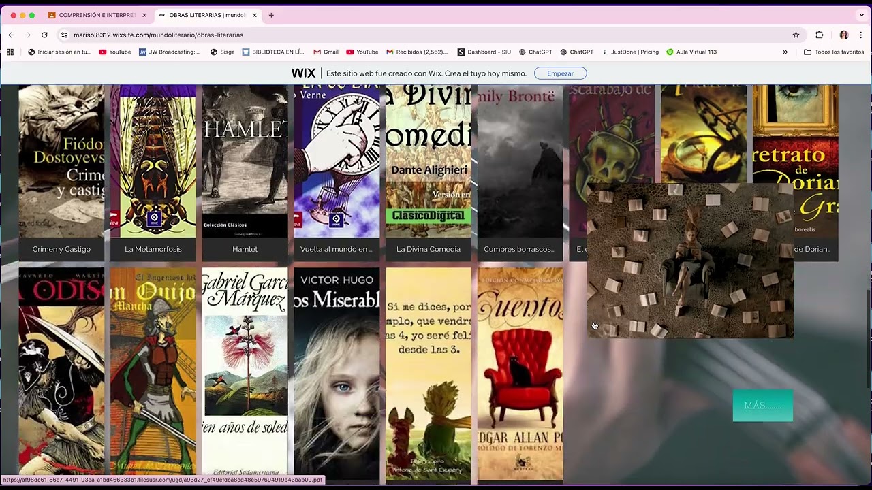Open the Hamlet book cover

coord(245,161)
